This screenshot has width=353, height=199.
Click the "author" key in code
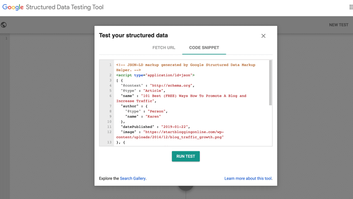(x=130, y=106)
